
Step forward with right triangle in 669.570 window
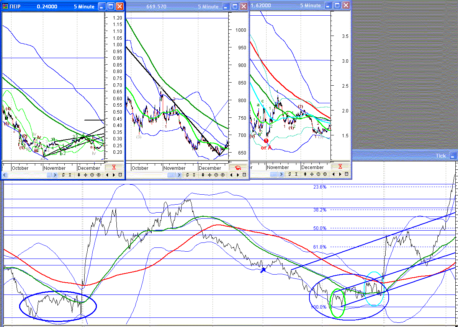[x=238, y=175]
